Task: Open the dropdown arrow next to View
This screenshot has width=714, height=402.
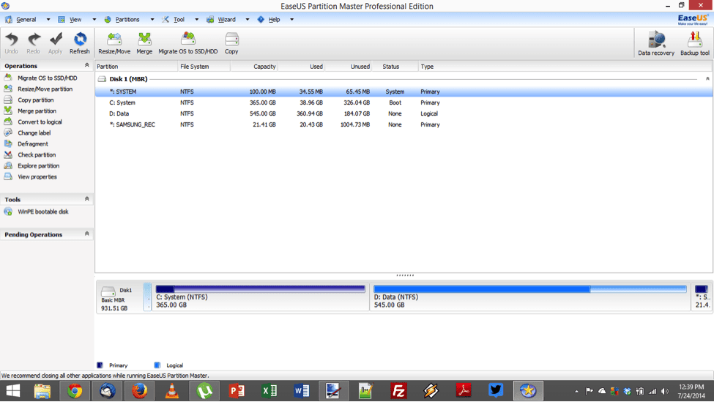Action: pos(94,20)
